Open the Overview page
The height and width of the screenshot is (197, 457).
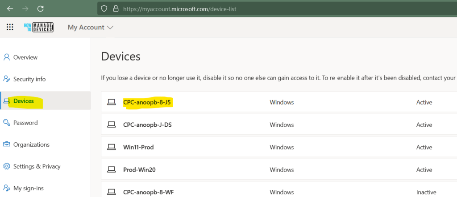(x=25, y=57)
